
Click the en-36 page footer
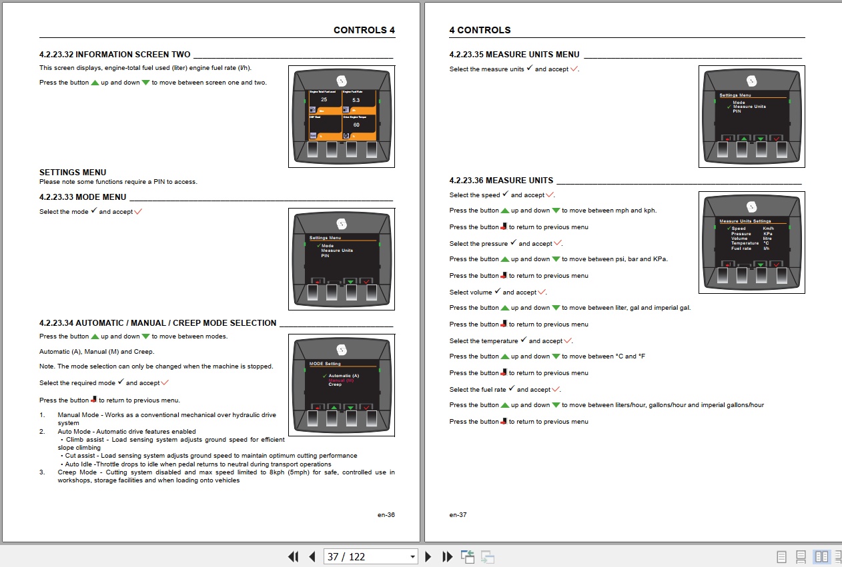(386, 514)
